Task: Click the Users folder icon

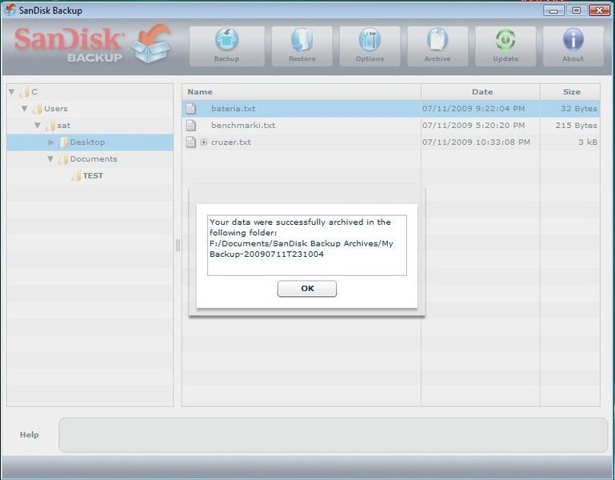Action: [38, 109]
